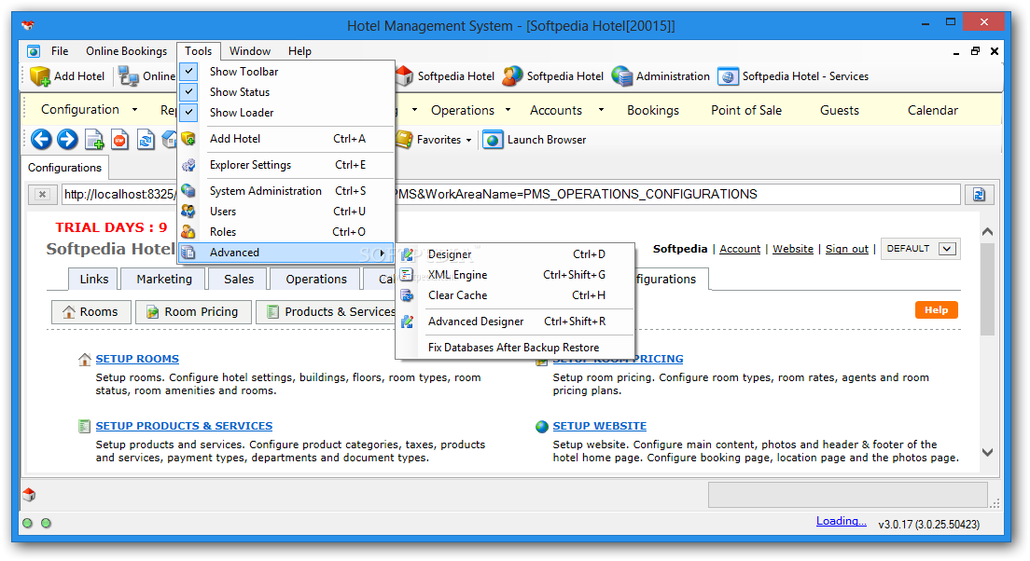Click inside the URL address field
1030x561 pixels.
click(511, 194)
